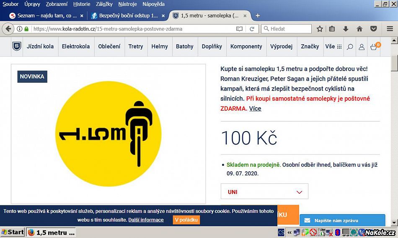Open the Pocket save icon
Screen dimensions: 398x238
click(373, 29)
